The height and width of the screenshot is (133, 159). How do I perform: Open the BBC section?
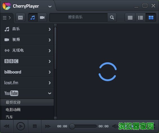coord(27,61)
